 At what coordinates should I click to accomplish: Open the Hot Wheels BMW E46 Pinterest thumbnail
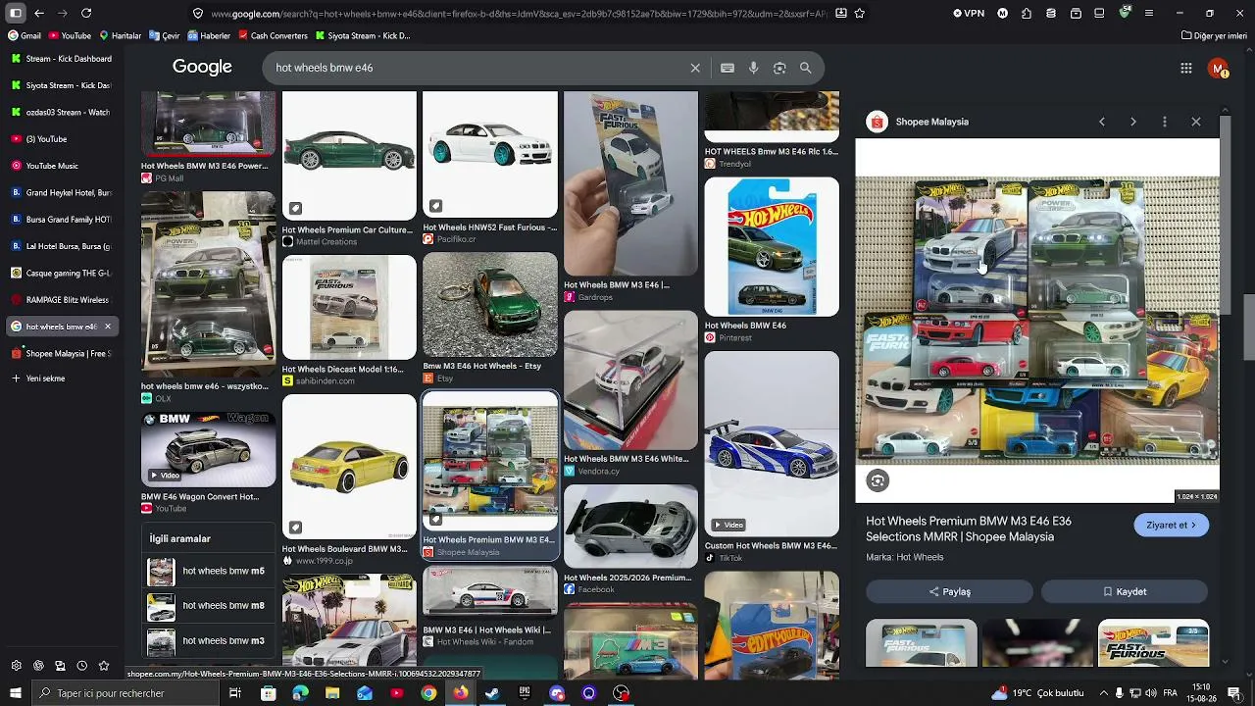click(x=772, y=247)
